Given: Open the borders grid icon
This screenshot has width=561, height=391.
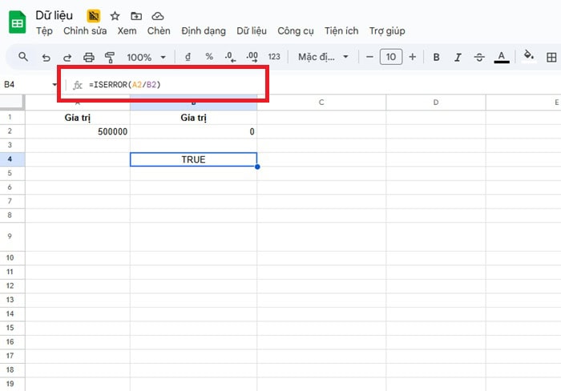Looking at the screenshot, I should 551,57.
